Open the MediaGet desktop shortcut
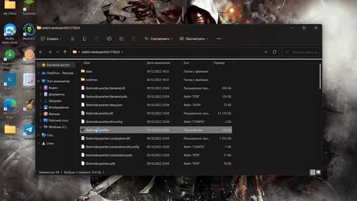 [x=29, y=32]
